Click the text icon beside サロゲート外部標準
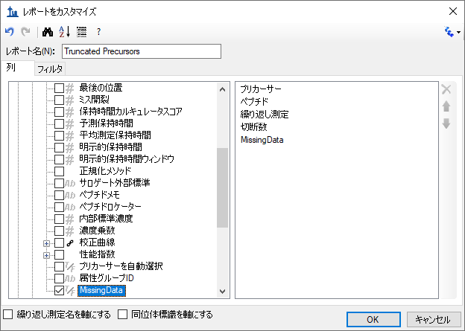 [x=70, y=184]
